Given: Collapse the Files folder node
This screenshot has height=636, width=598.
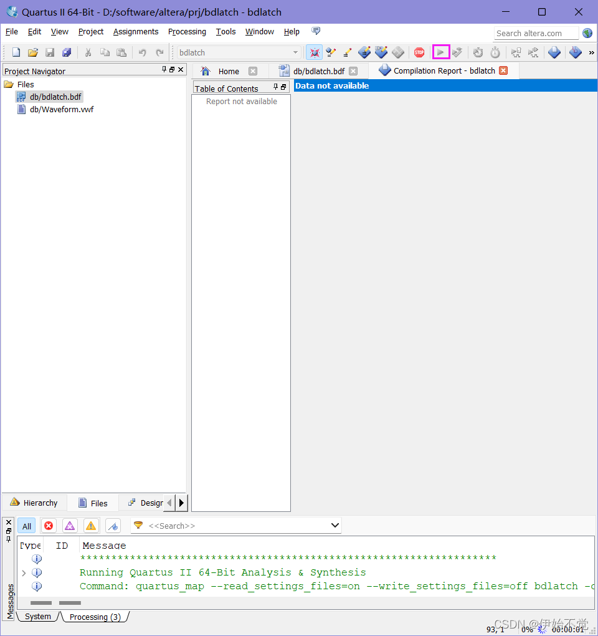Looking at the screenshot, I should [x=9, y=84].
